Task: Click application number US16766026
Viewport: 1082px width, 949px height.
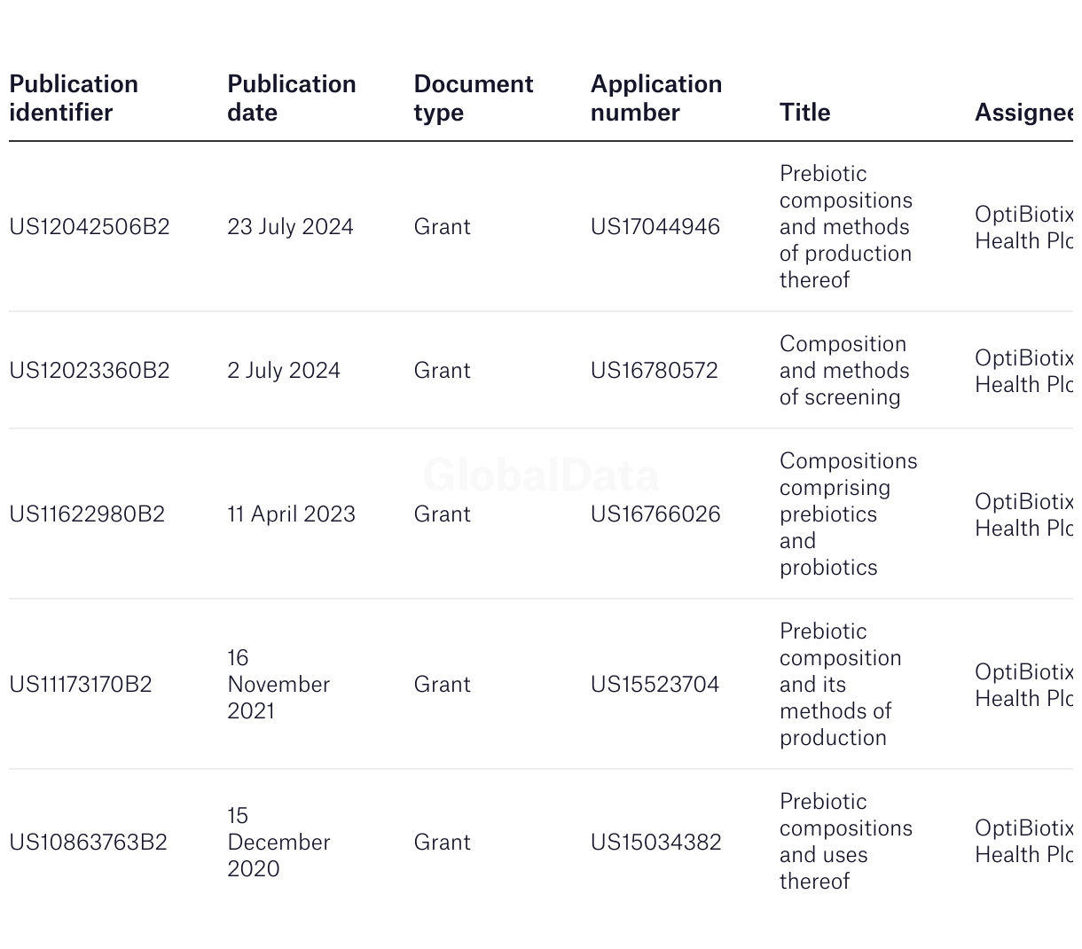Action: click(655, 514)
